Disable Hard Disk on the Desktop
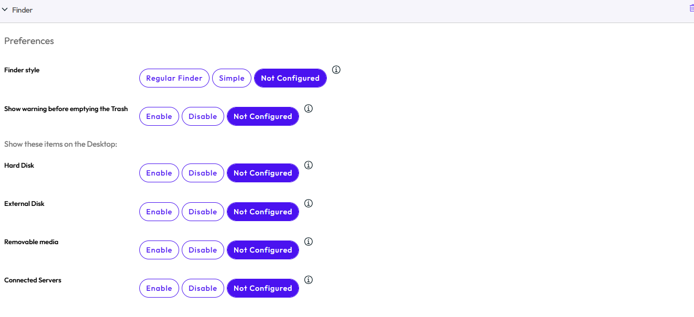694x317 pixels. pyautogui.click(x=203, y=173)
